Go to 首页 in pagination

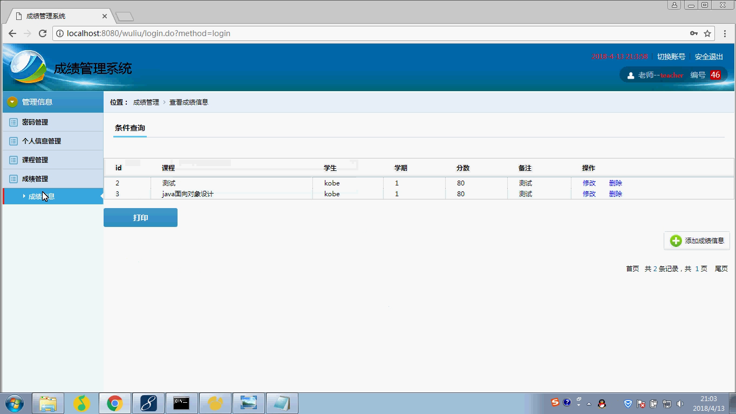pos(632,269)
